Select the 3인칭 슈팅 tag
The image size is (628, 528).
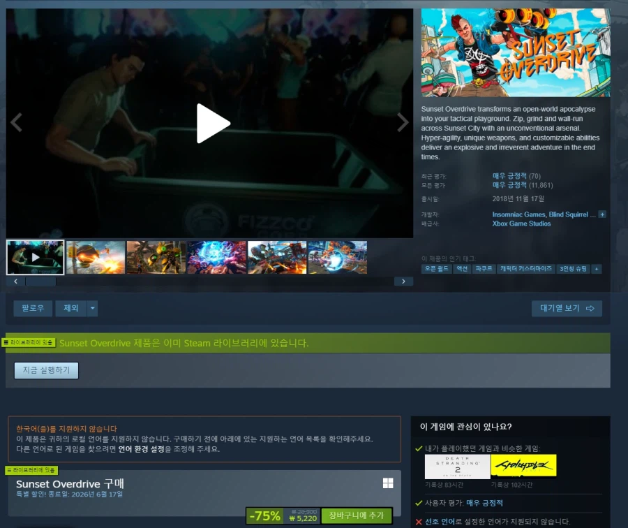click(x=573, y=269)
